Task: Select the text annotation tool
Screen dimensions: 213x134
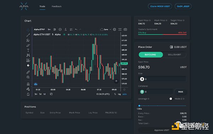Action: (x=28, y=50)
